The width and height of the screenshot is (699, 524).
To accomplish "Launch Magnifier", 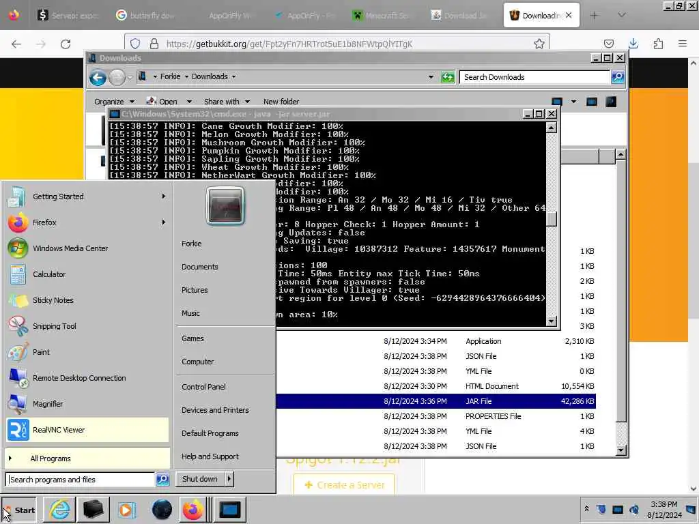I will (88, 404).
